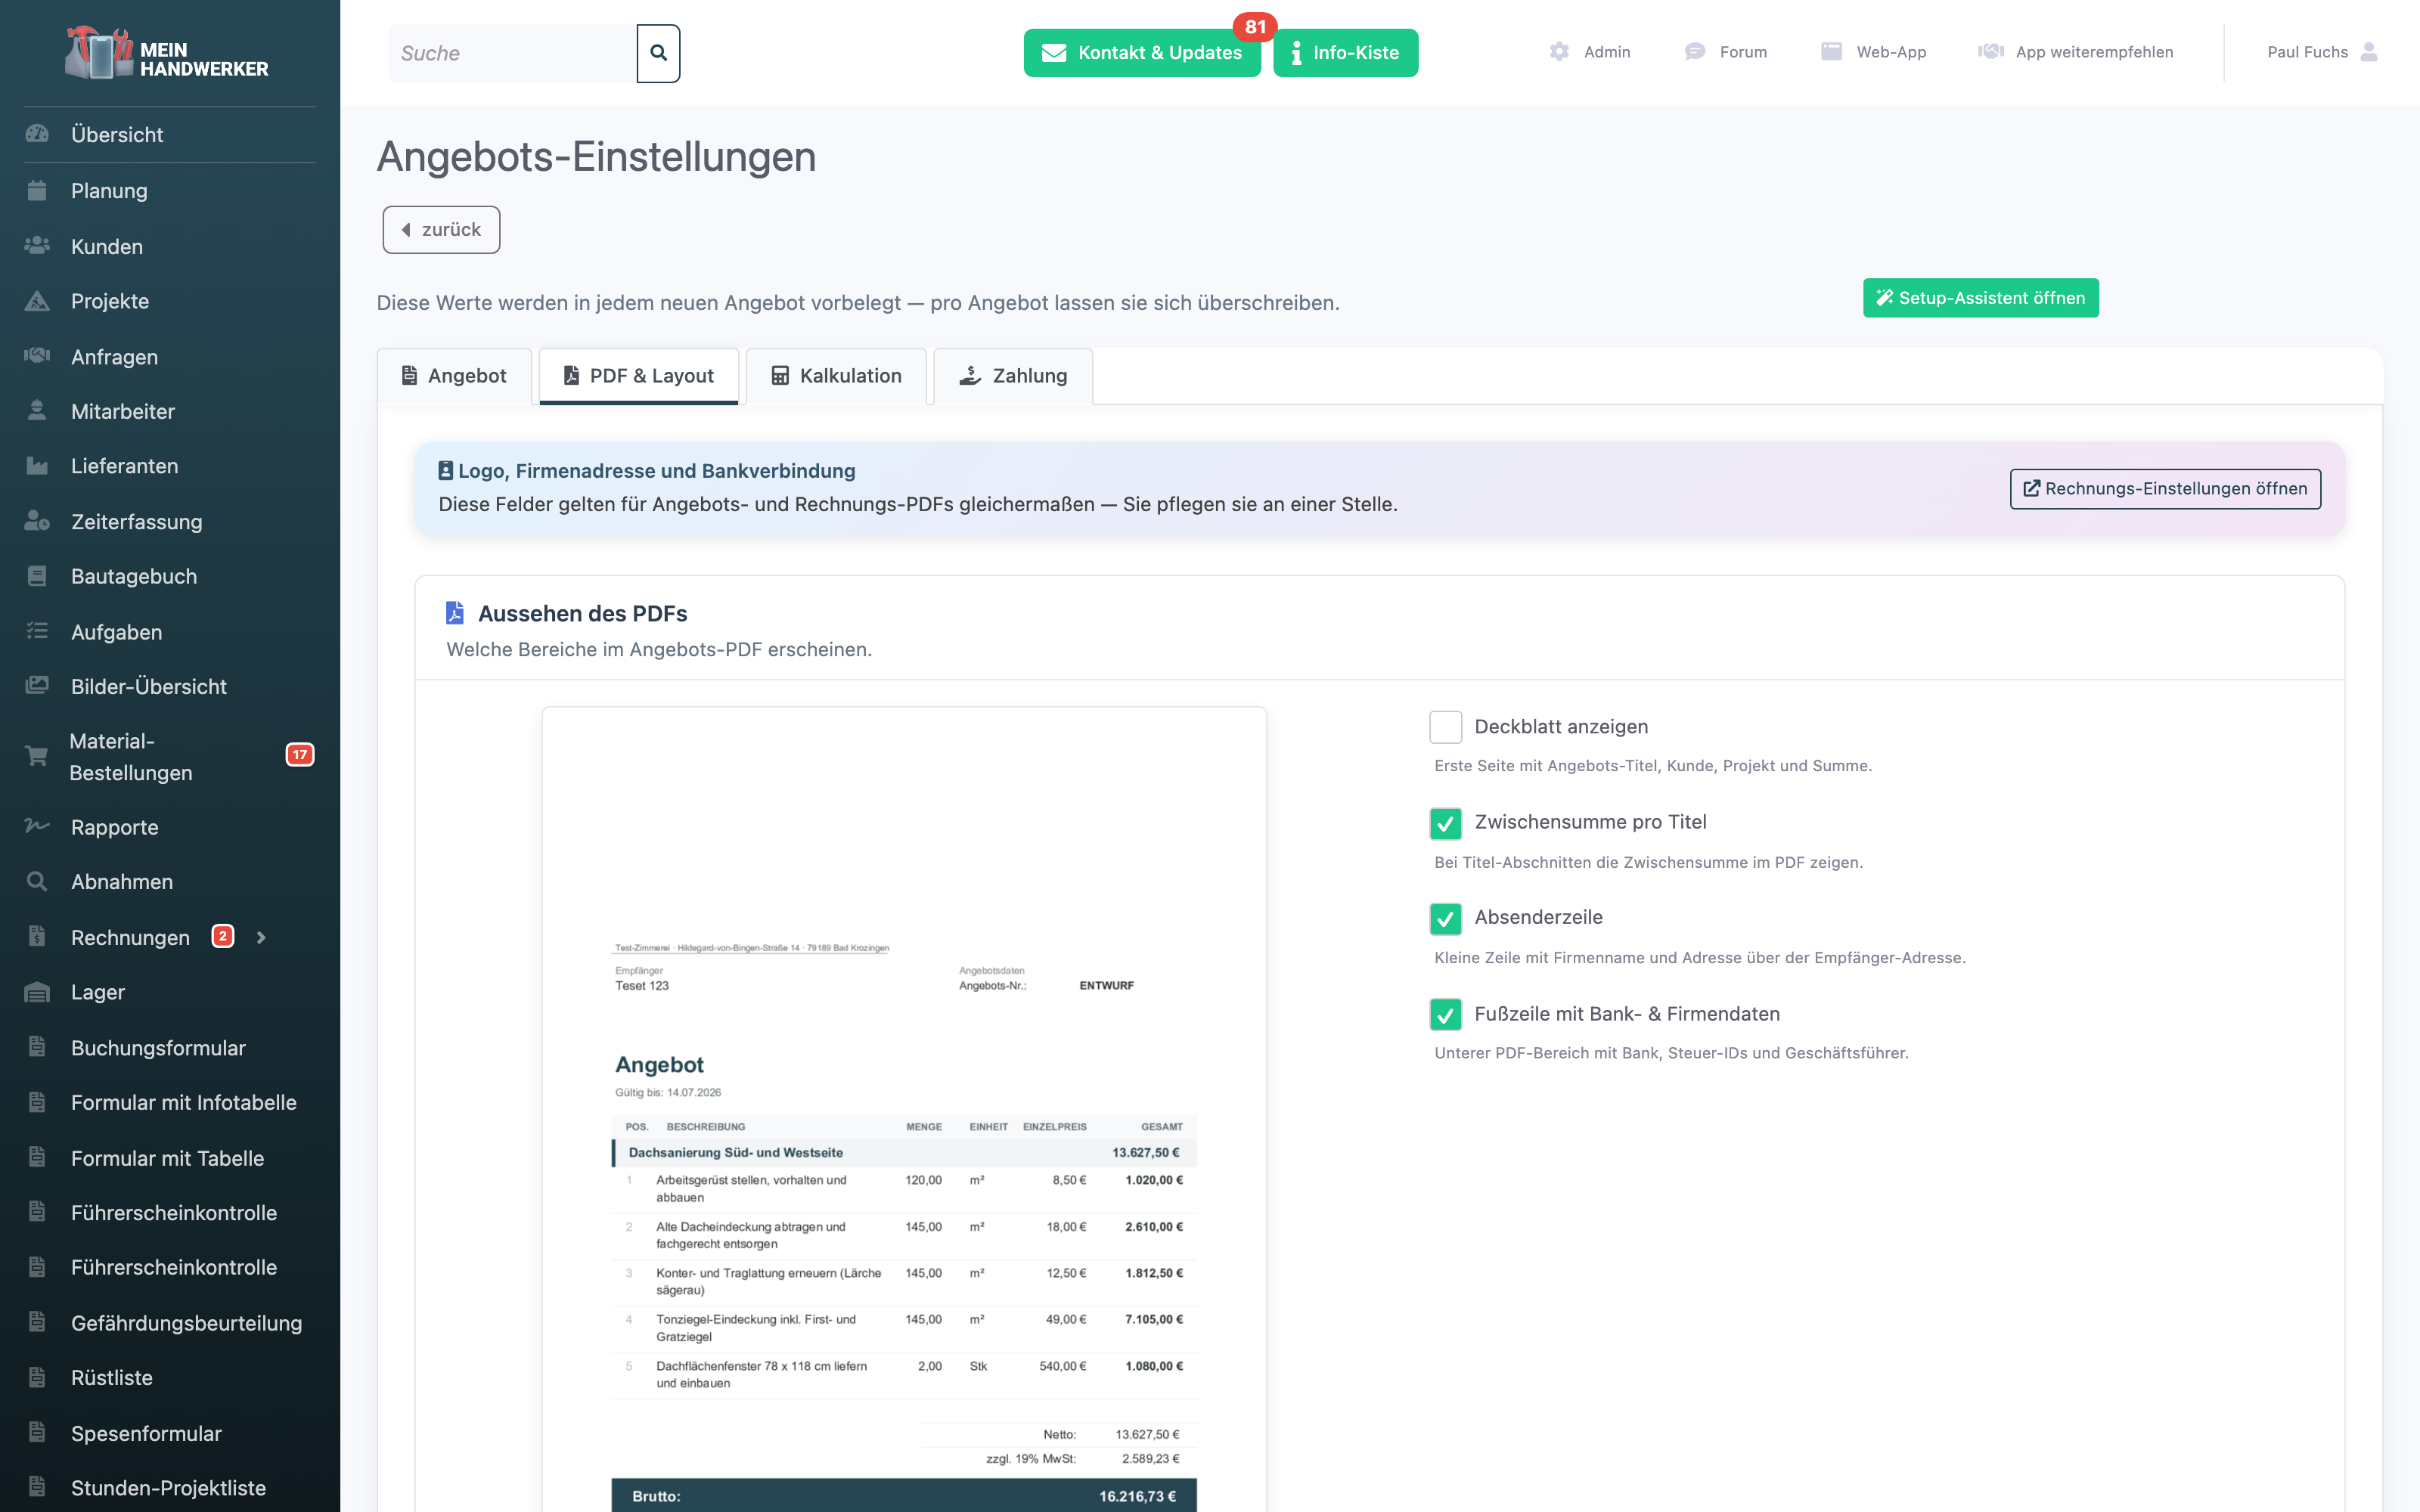Click the Planung calendar icon
The height and width of the screenshot is (1512, 2420).
coord(37,190)
